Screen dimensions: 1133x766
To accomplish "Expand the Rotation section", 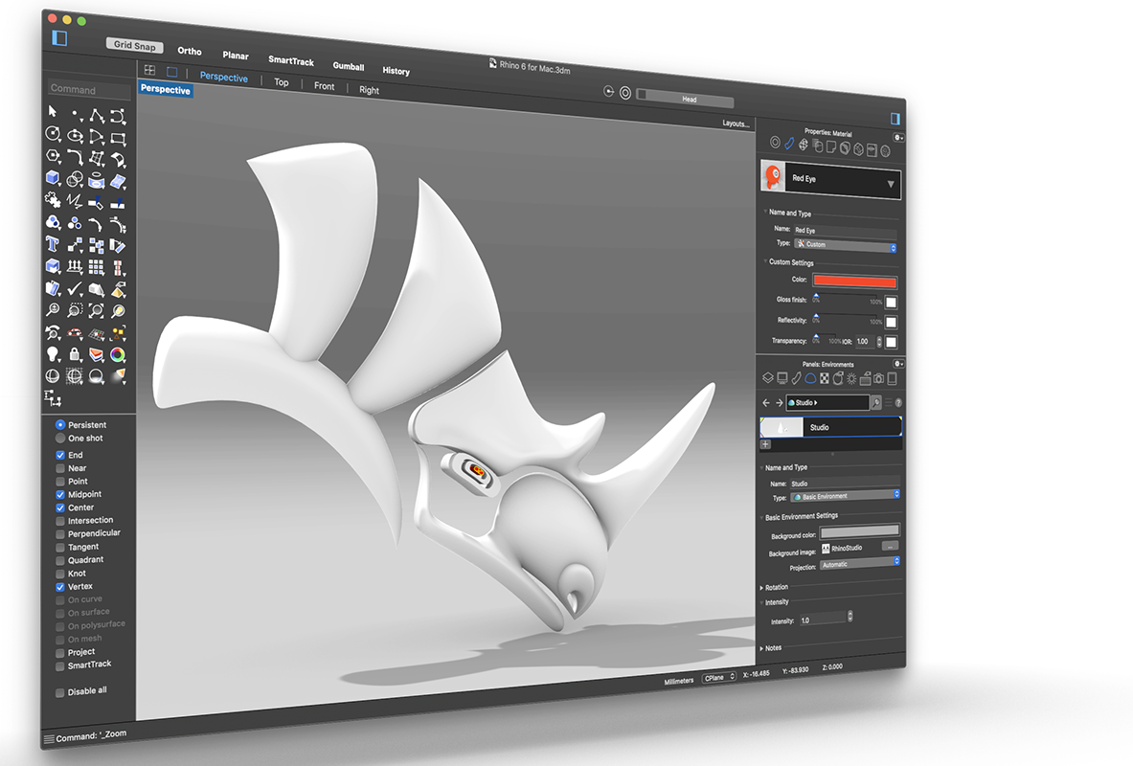I will [x=776, y=587].
